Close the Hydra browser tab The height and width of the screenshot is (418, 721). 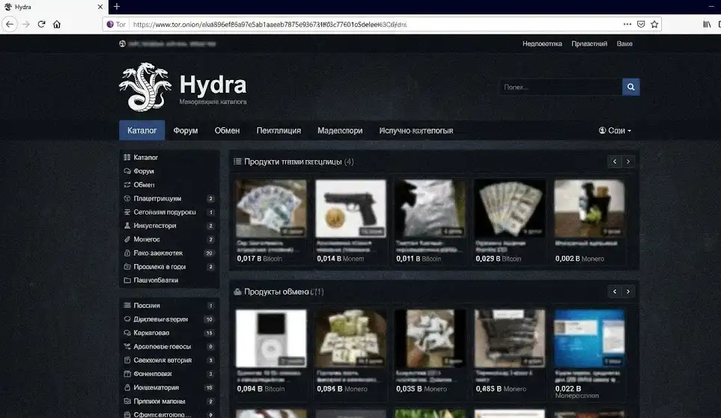tap(100, 7)
